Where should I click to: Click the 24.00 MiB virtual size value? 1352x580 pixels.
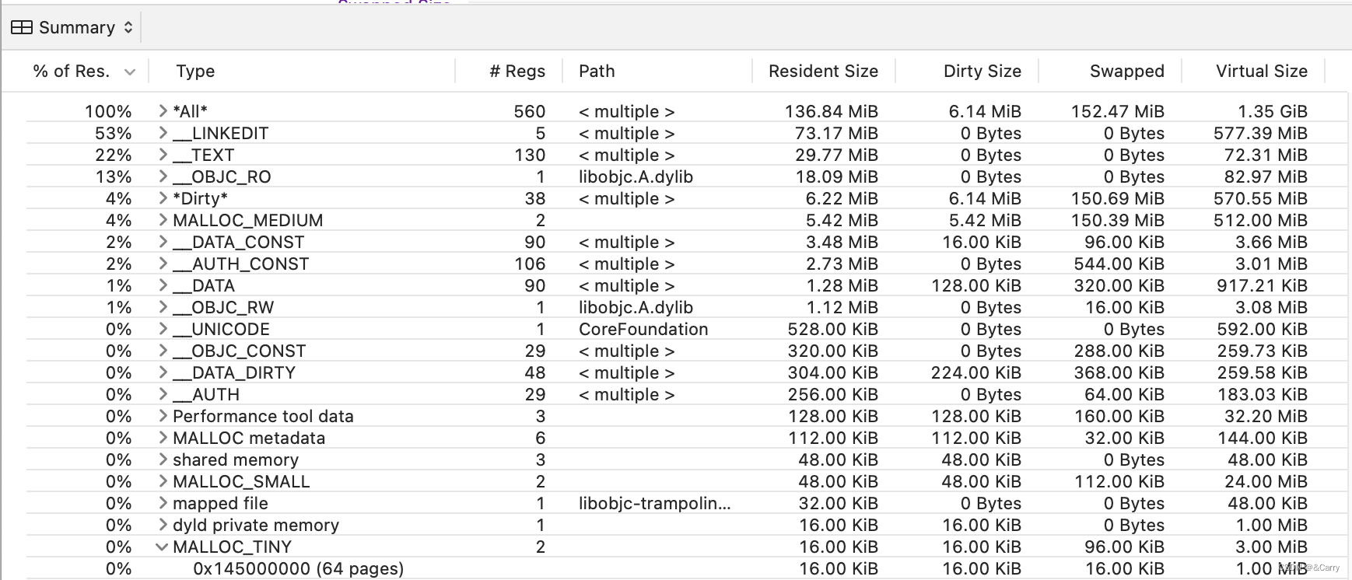pos(1266,481)
